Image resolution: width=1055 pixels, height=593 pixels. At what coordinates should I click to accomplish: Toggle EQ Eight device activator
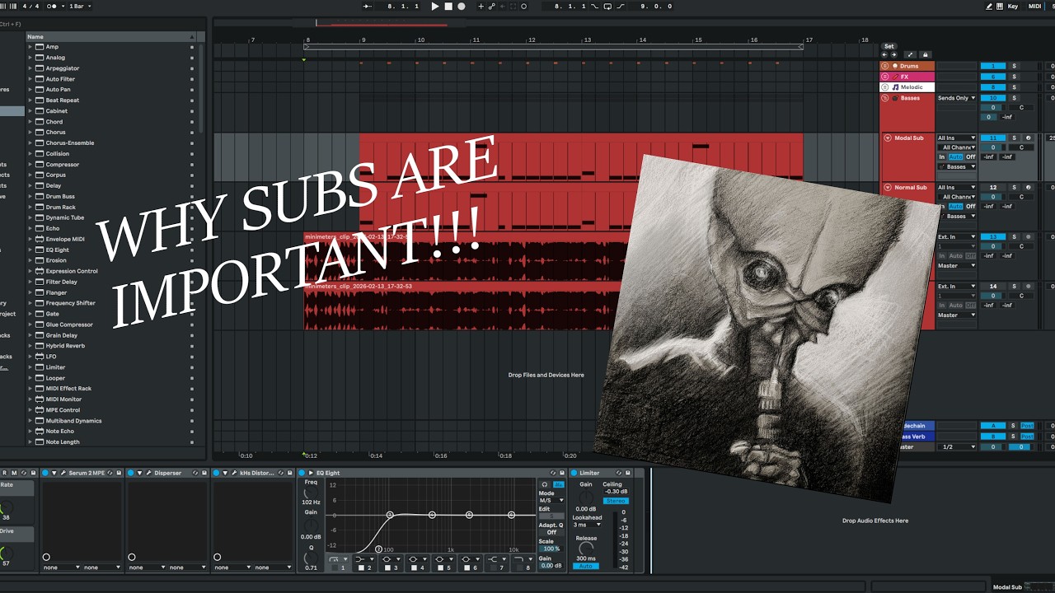click(x=302, y=473)
